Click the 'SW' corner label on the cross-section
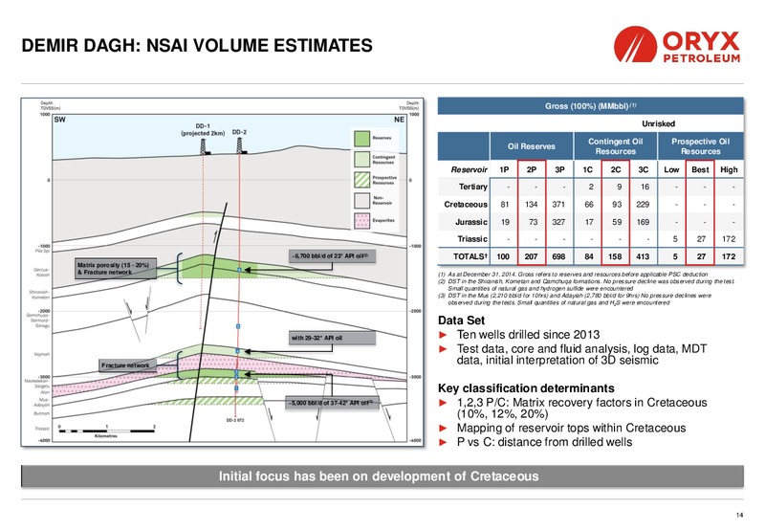Viewport: 765px width, 530px height. click(59, 120)
